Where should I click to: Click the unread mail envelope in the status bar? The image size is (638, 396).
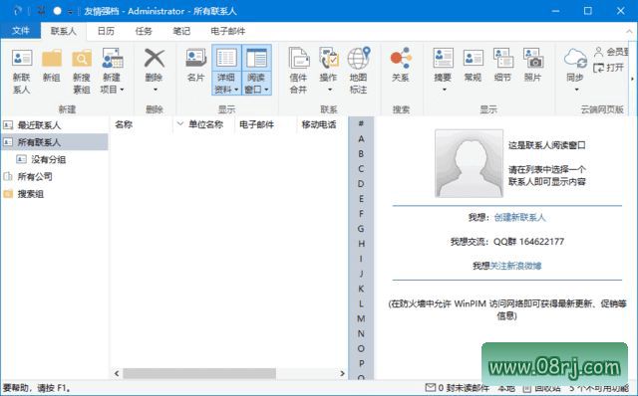pos(430,387)
